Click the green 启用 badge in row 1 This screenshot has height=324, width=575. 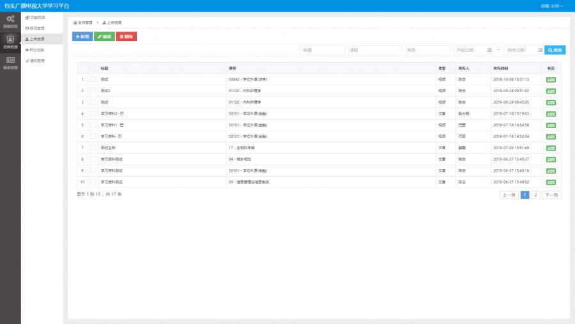click(551, 79)
